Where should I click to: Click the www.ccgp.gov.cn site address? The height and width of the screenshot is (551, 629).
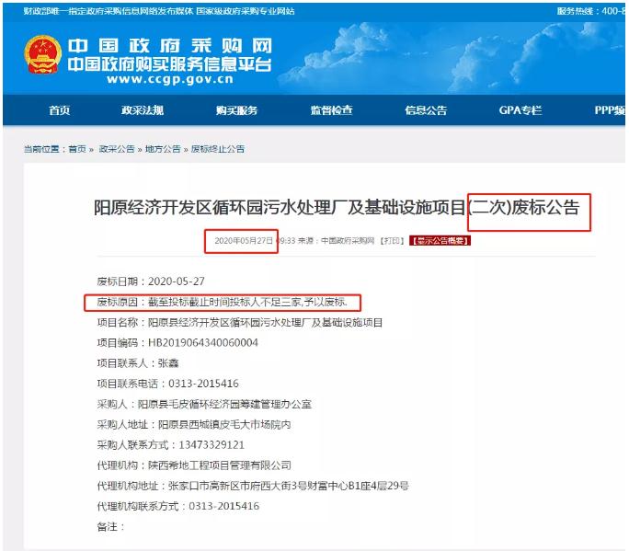(x=170, y=79)
